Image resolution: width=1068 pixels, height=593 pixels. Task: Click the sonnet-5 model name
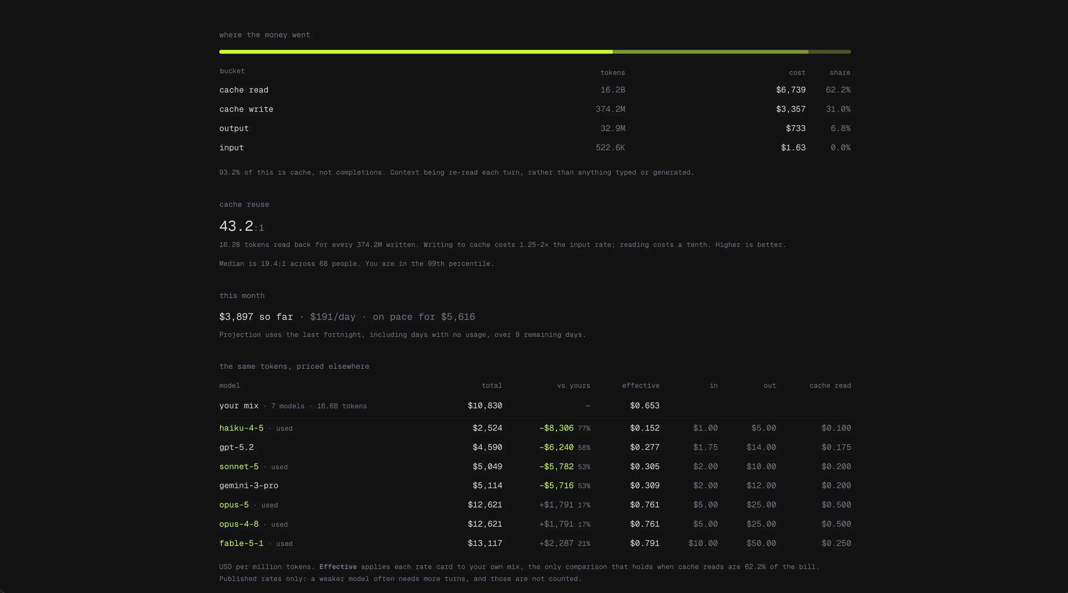239,467
